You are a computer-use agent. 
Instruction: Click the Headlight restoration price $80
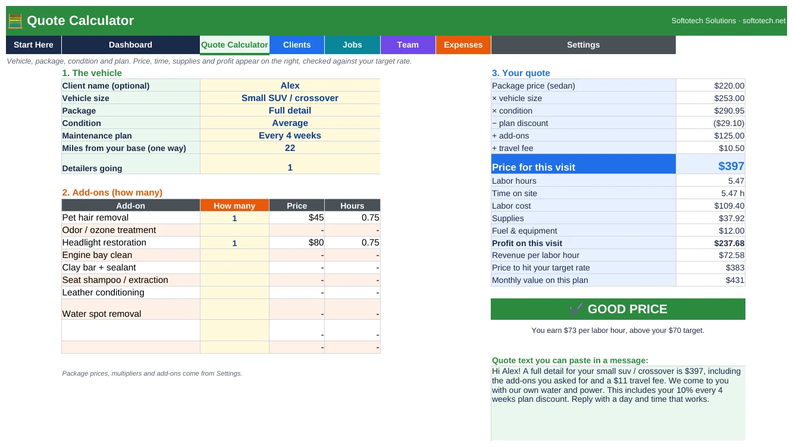click(x=297, y=243)
